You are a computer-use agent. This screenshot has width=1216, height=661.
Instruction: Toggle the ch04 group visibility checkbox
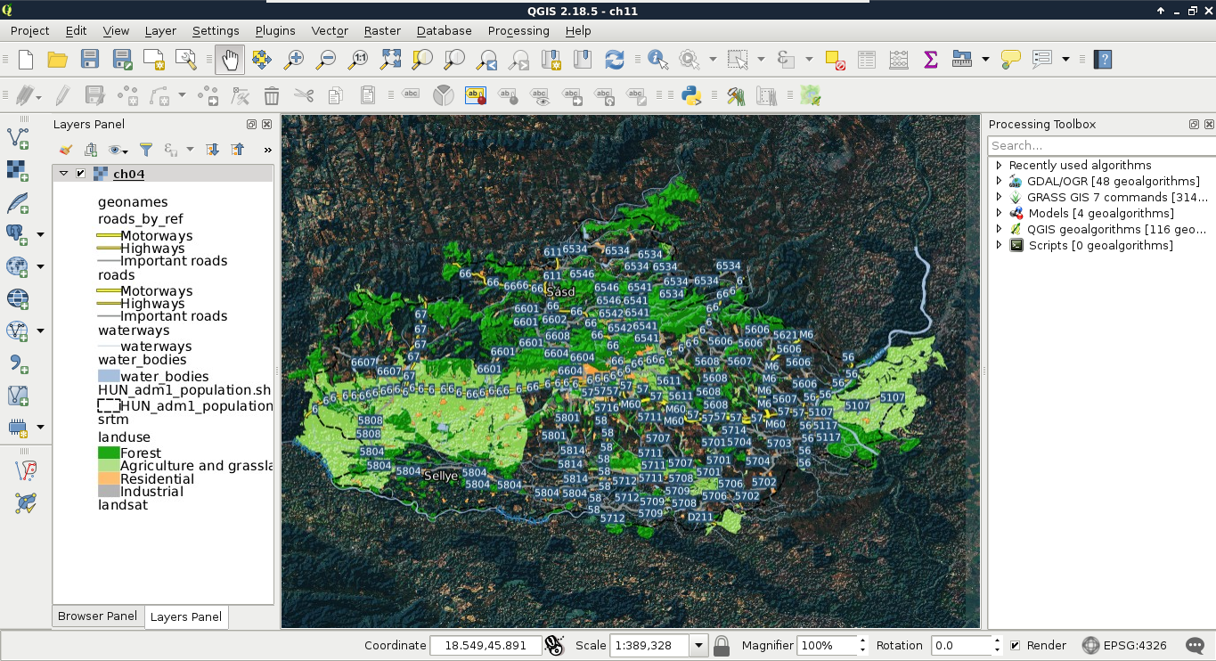(x=81, y=174)
